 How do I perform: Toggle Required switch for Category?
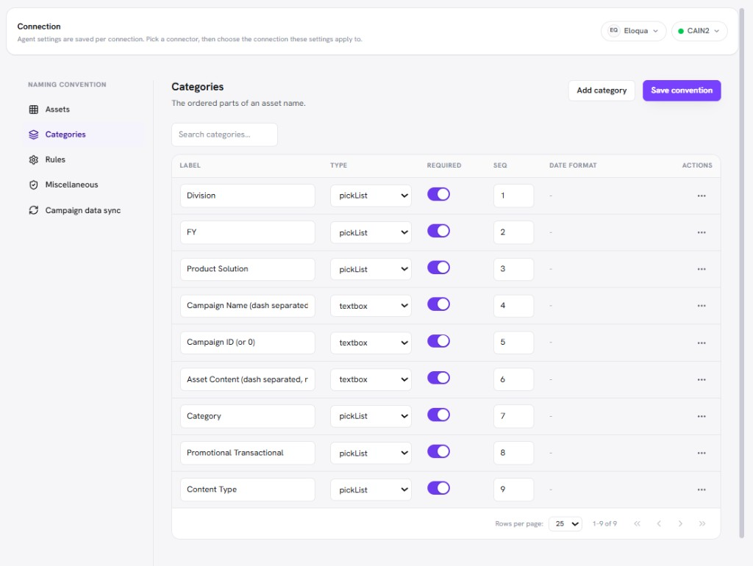coord(438,415)
